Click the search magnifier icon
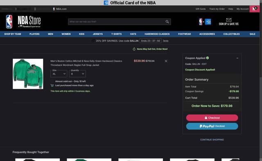 click(x=167, y=22)
